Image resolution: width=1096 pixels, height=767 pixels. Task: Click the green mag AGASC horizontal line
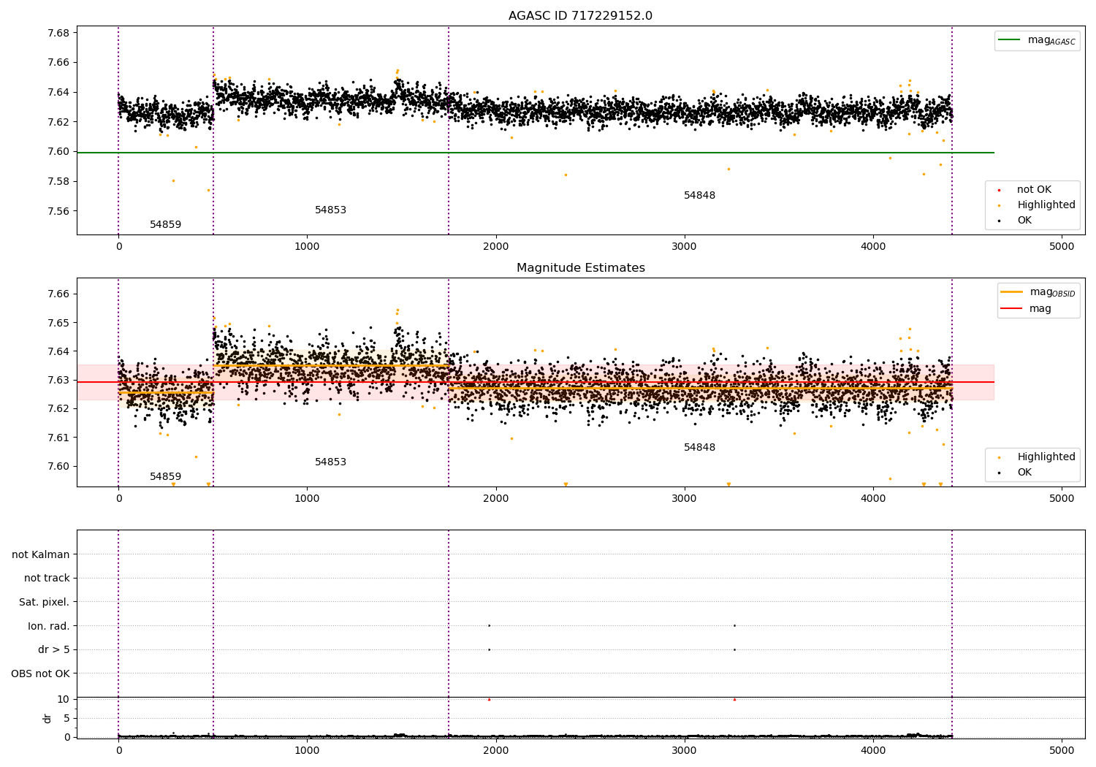click(536, 153)
